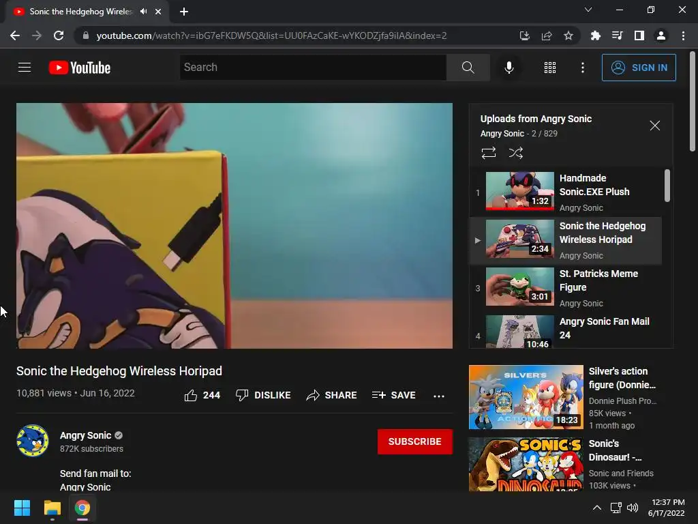Image resolution: width=698 pixels, height=524 pixels.
Task: Click the DISLIKE button
Action: (x=263, y=395)
